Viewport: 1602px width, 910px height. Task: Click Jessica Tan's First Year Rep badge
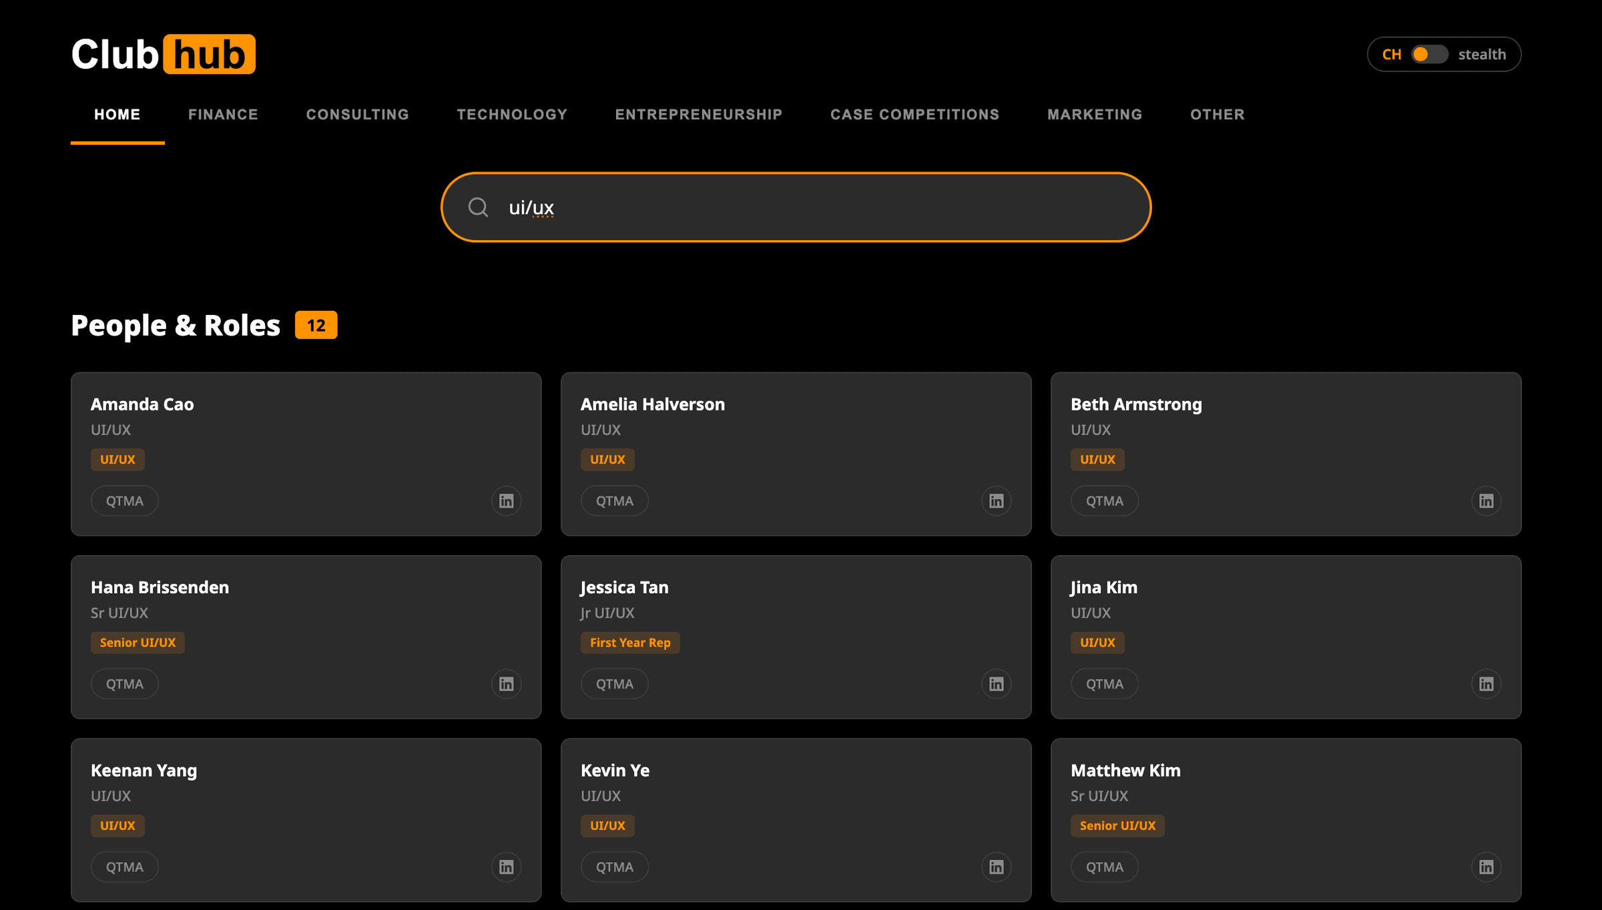click(630, 642)
